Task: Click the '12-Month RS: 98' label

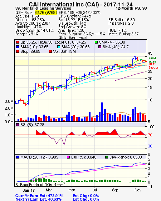Action: pos(131,8)
